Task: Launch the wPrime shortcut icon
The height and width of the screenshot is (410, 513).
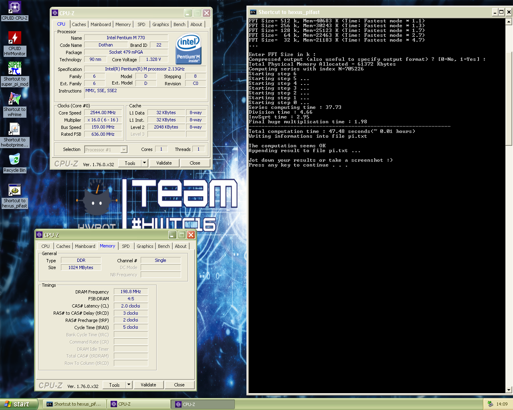Action: coord(14,99)
